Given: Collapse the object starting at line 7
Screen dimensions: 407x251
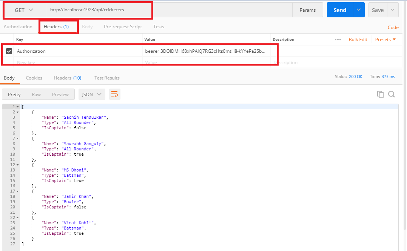Looking at the screenshot, I should pyautogui.click(x=18, y=138).
